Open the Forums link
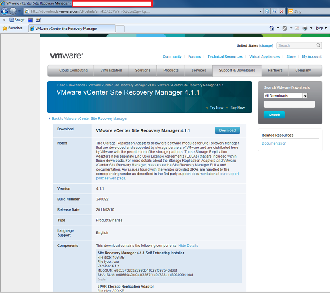The height and width of the screenshot is (293, 330). tap(195, 57)
